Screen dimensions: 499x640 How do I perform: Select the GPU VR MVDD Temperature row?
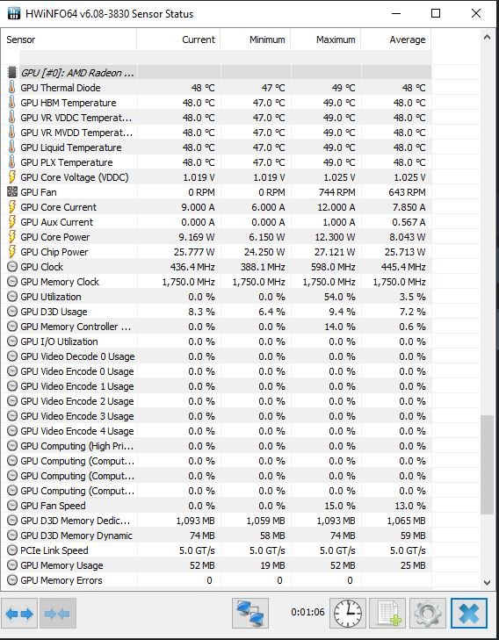click(x=216, y=133)
